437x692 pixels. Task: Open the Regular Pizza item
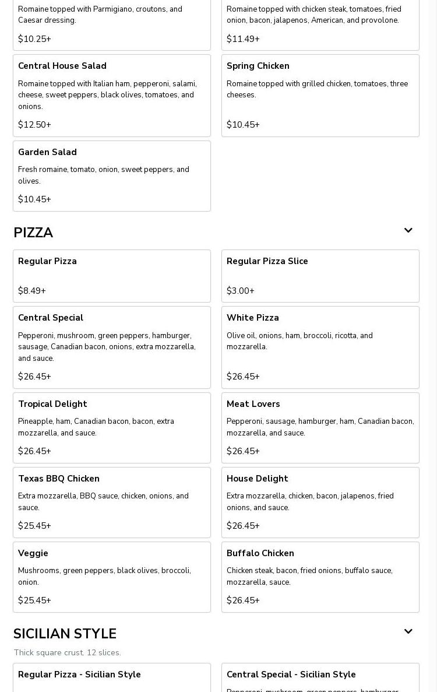[x=112, y=276]
